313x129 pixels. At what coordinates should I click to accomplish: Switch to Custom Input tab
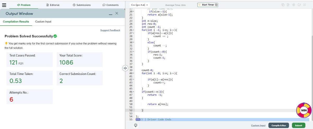point(43,21)
